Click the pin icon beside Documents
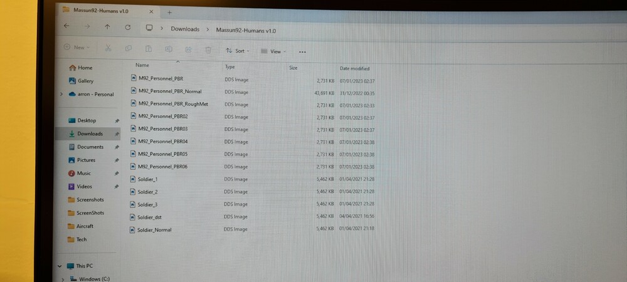The height and width of the screenshot is (282, 627). (x=117, y=147)
